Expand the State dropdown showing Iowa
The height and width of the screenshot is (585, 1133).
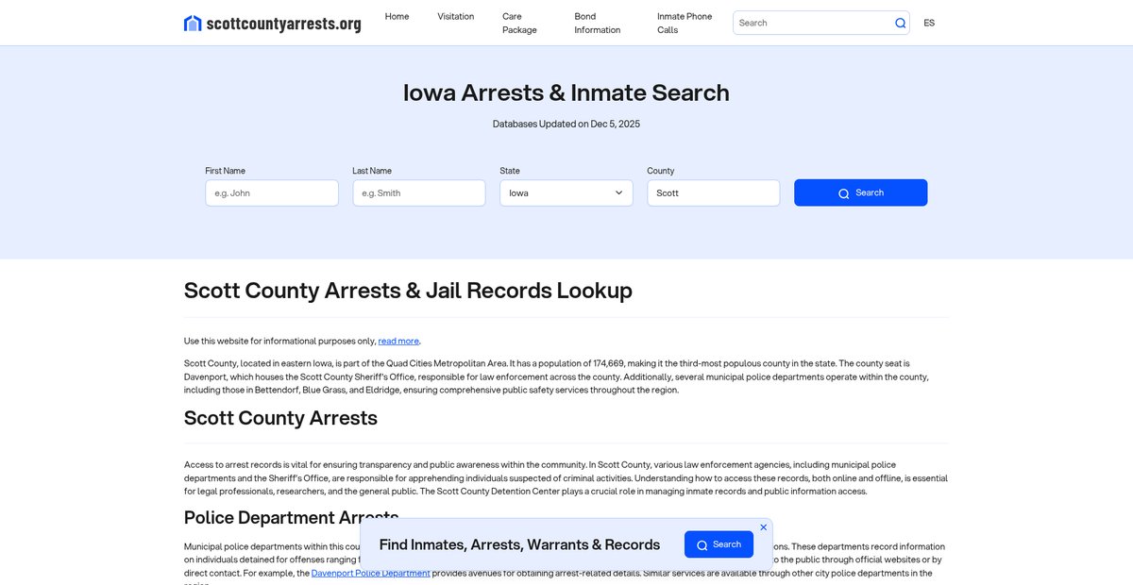coord(566,192)
